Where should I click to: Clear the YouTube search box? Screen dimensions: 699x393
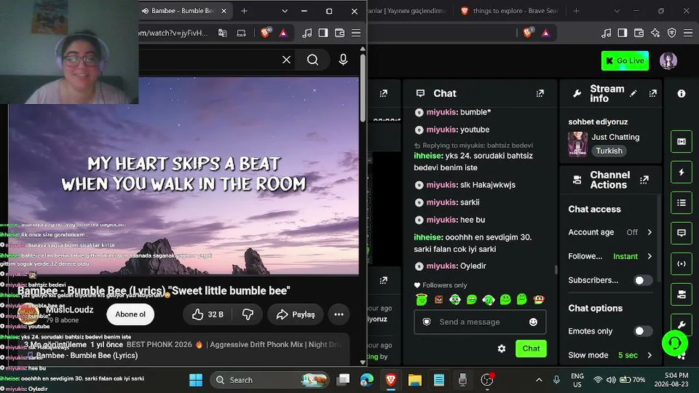pyautogui.click(x=286, y=59)
